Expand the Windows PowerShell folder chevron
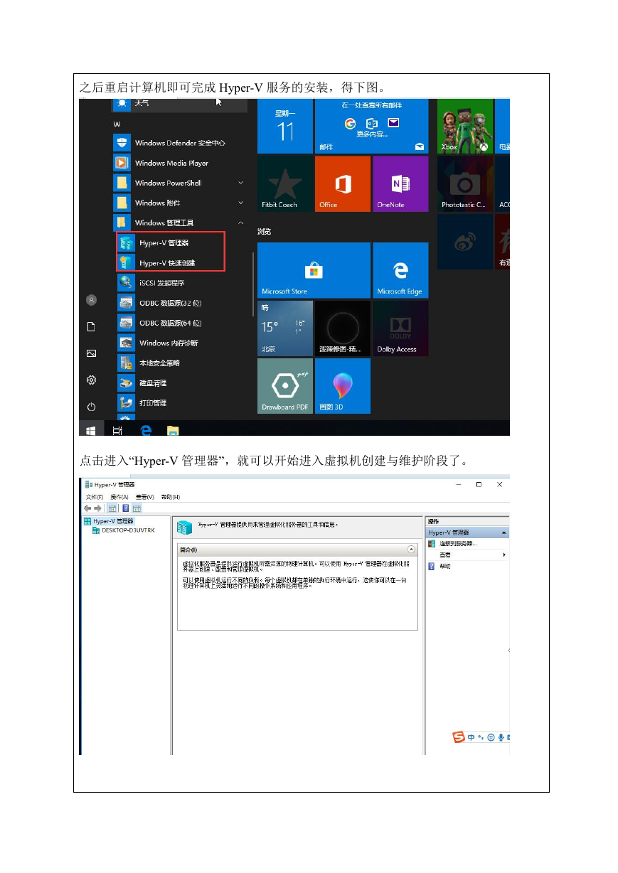The height and width of the screenshot is (873, 618). point(240,183)
